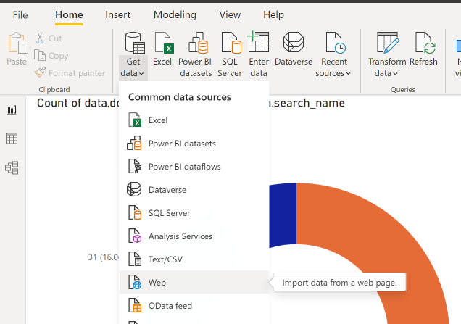The image size is (461, 324).
Task: Switch to the View tab
Action: [230, 14]
